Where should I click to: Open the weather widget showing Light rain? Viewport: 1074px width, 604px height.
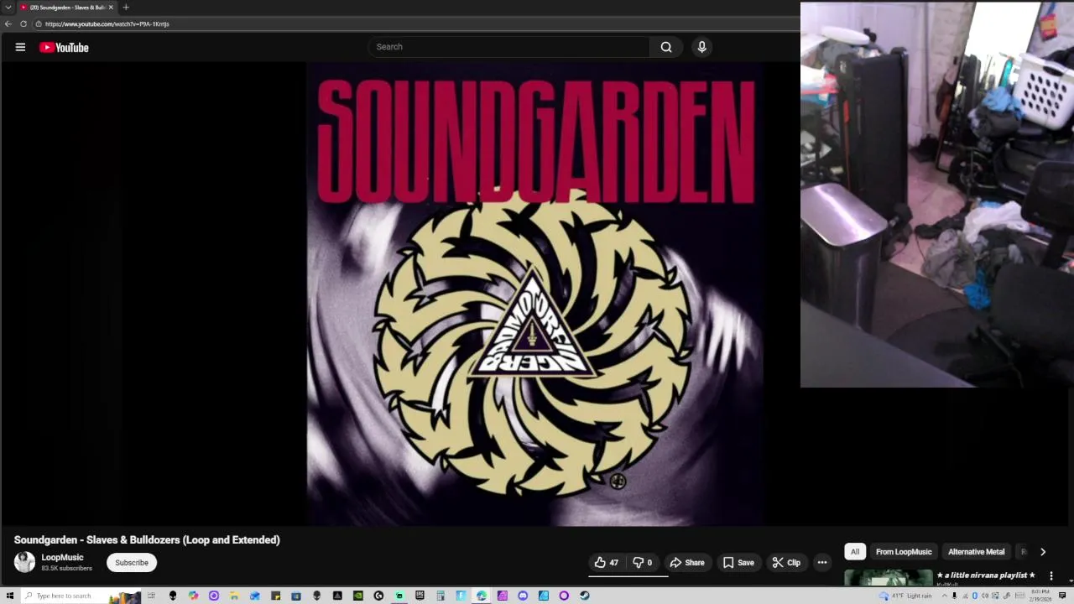(905, 596)
